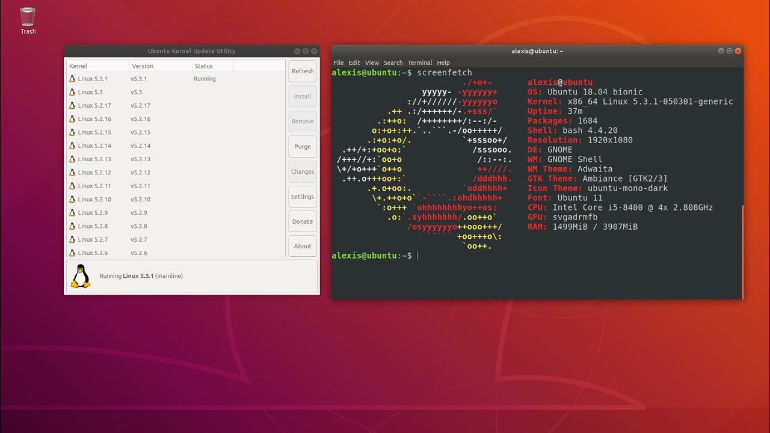This screenshot has width=770, height=433.
Task: Select the Linux 5.2.15 kernel row
Action: coord(176,132)
